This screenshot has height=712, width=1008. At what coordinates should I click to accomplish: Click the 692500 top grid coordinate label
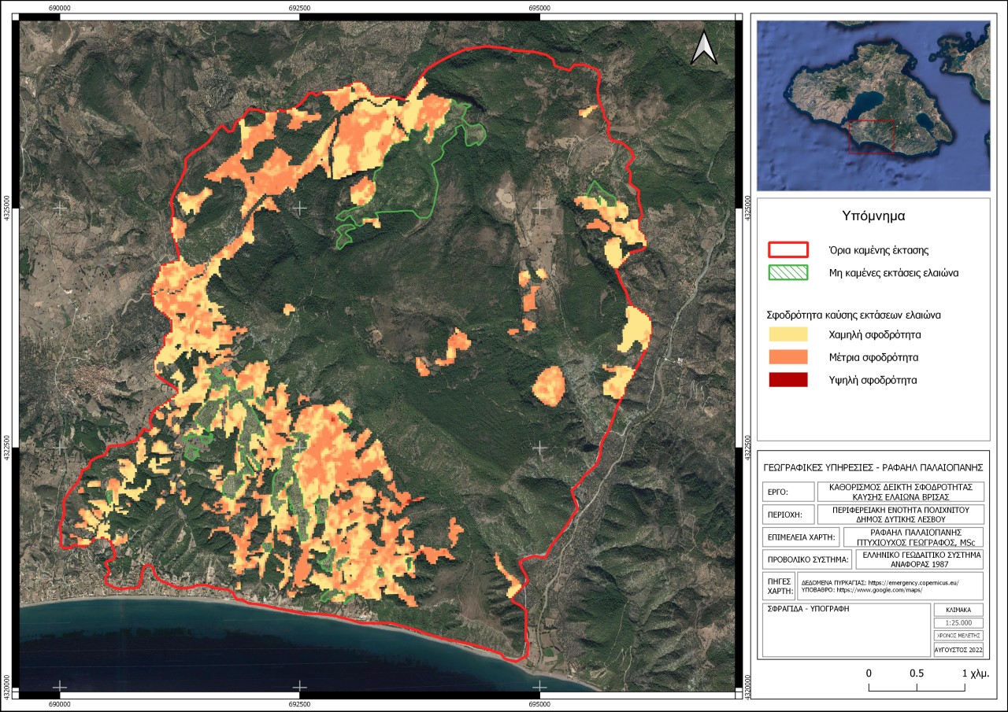[299, 7]
